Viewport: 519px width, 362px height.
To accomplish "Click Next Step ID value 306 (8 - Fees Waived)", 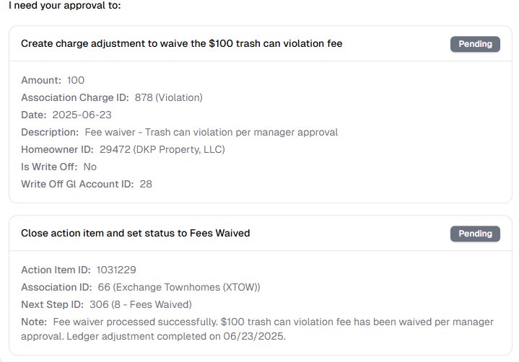I will [141, 304].
